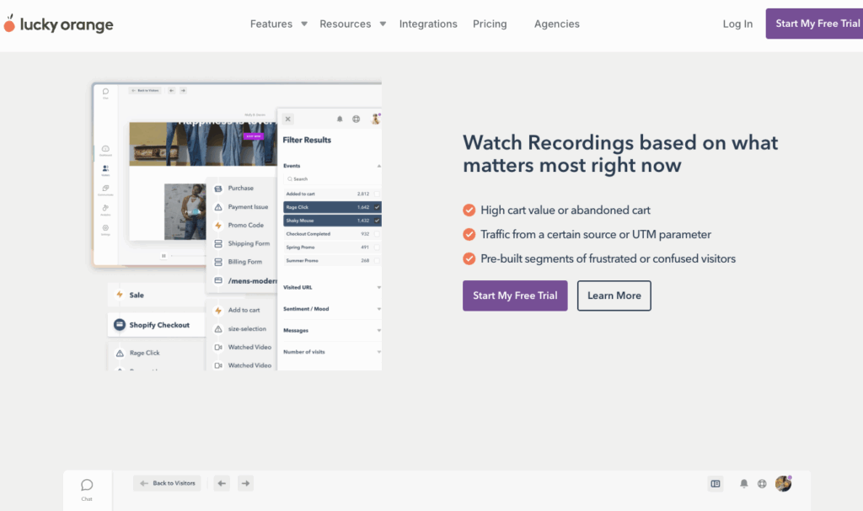This screenshot has width=863, height=511.
Task: Click the events Search field
Action: point(329,179)
